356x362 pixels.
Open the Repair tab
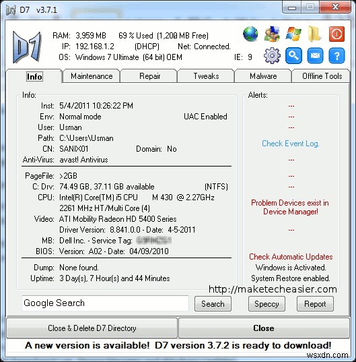[x=149, y=76]
